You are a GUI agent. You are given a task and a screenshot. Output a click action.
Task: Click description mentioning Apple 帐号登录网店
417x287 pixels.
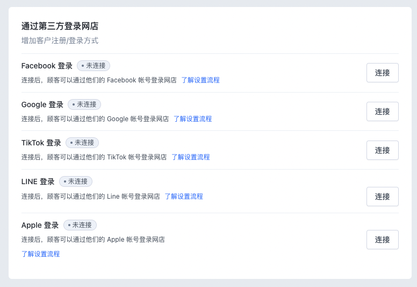[x=93, y=240]
